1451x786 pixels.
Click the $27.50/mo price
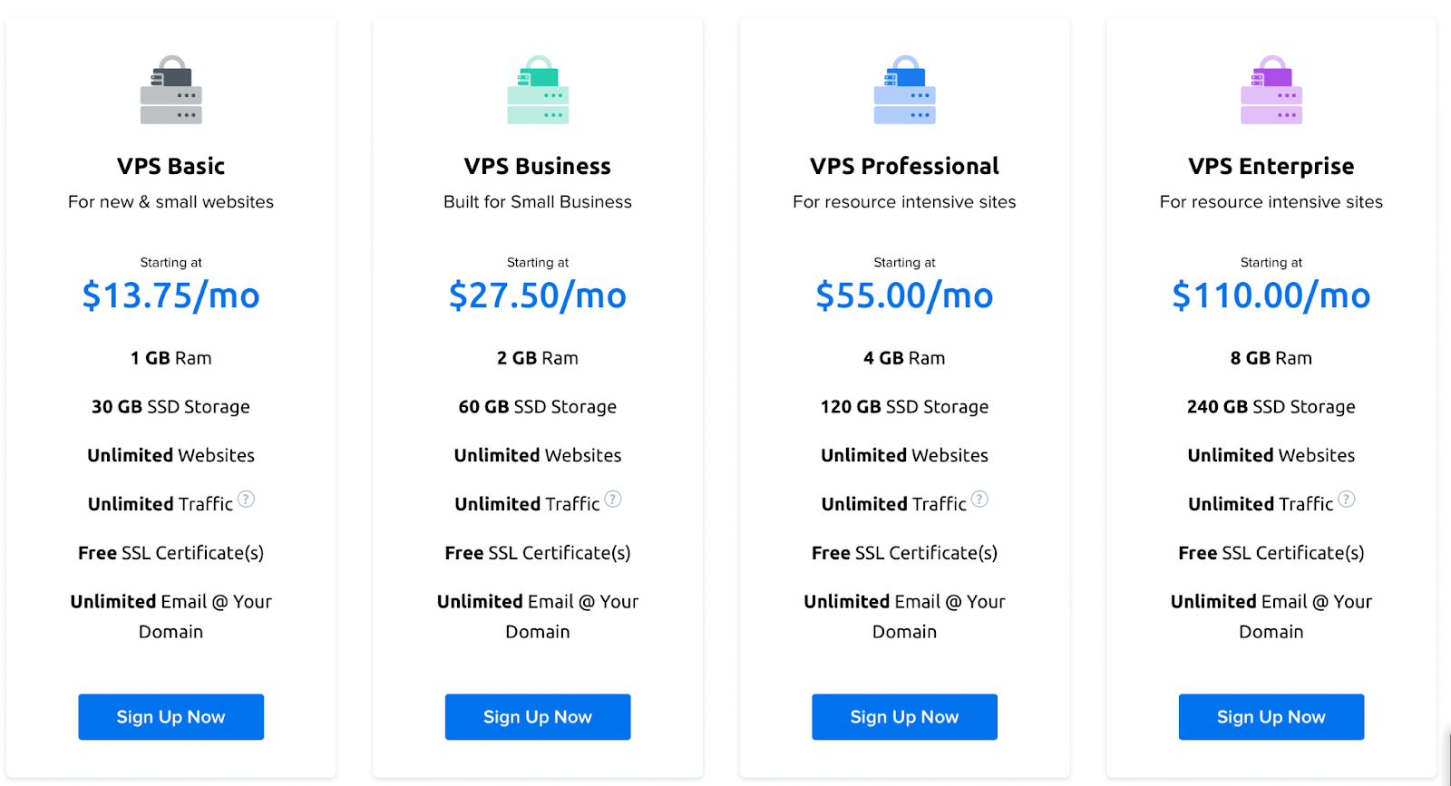pos(538,296)
